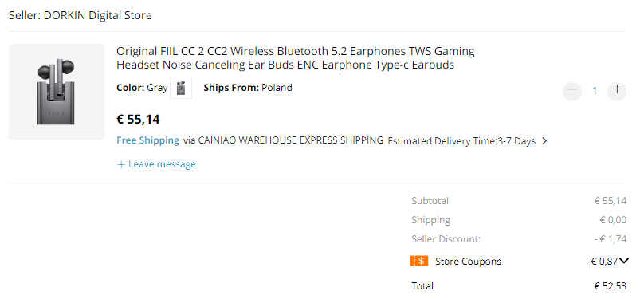Click the Store Coupons label text
Viewport: 640px width, 299px height.
(468, 262)
